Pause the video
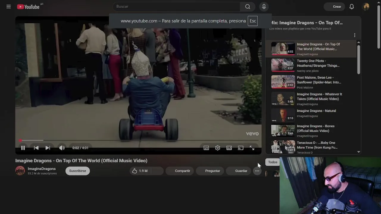 pyautogui.click(x=23, y=148)
